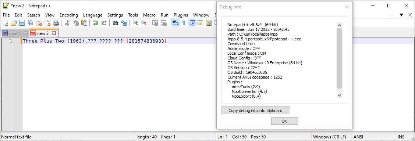The image size is (415, 141).
Task: Click the Close All documents toolbar icon
Action: [47, 23]
